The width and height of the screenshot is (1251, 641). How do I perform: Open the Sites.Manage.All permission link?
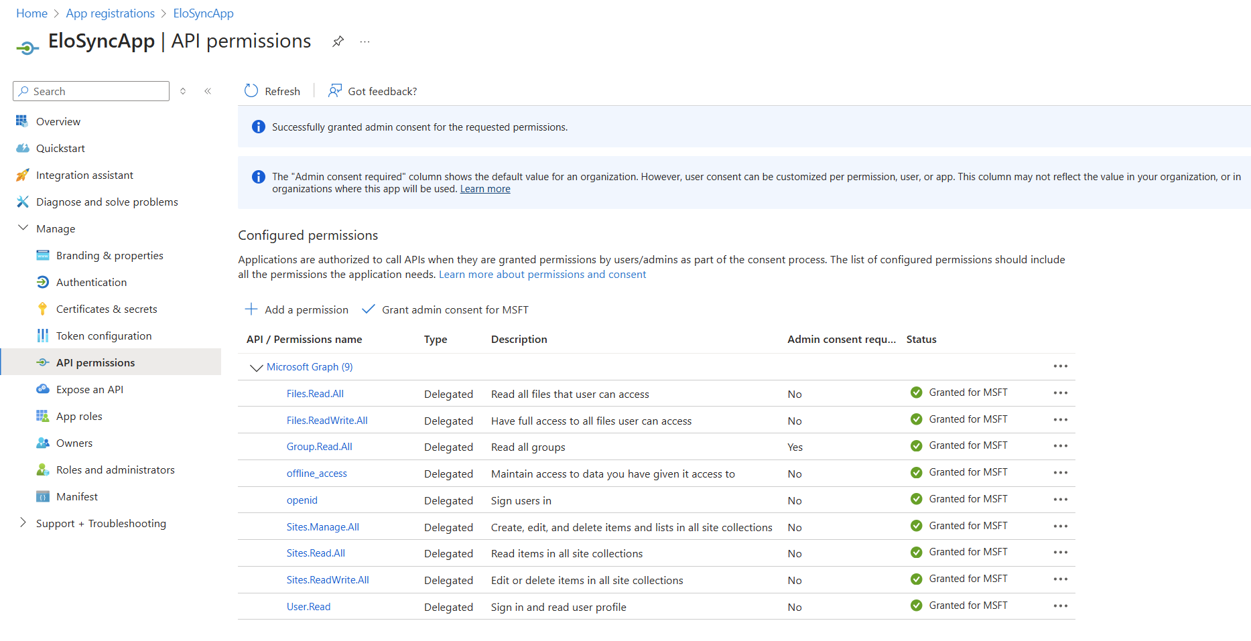[323, 527]
